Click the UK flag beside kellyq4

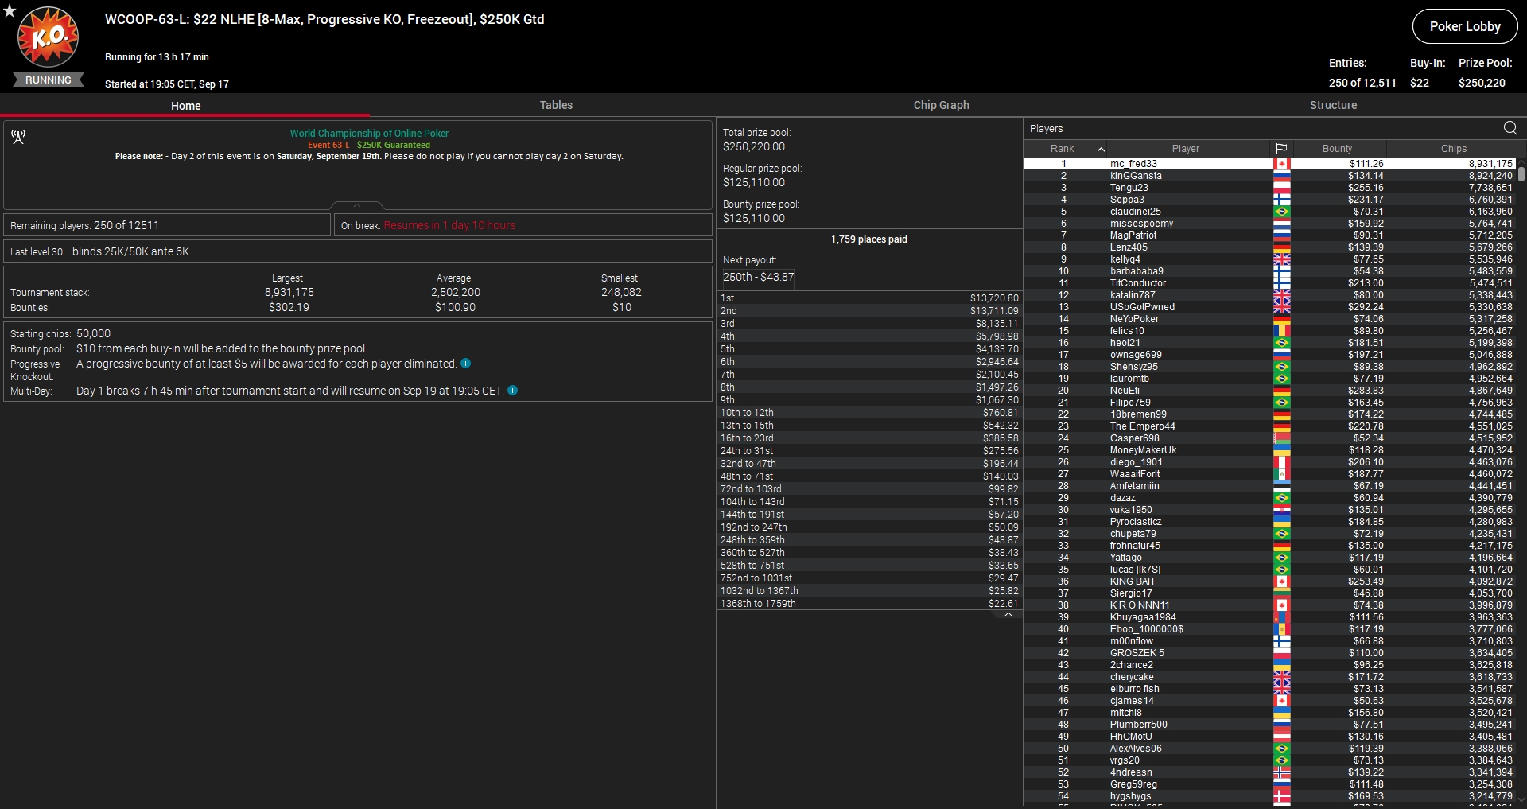(1281, 259)
